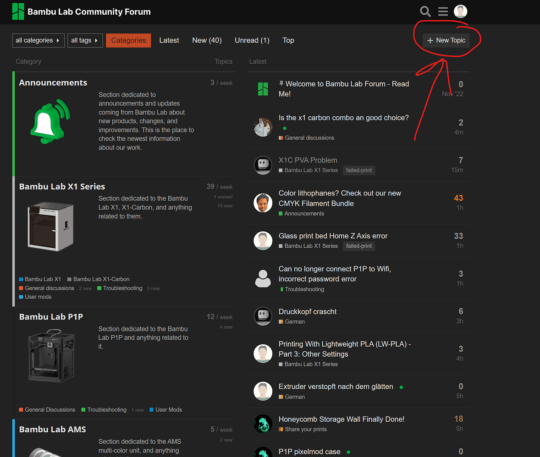Open poster avatar for Lightweight PLA topic
This screenshot has height=457, width=540.
pyautogui.click(x=263, y=354)
